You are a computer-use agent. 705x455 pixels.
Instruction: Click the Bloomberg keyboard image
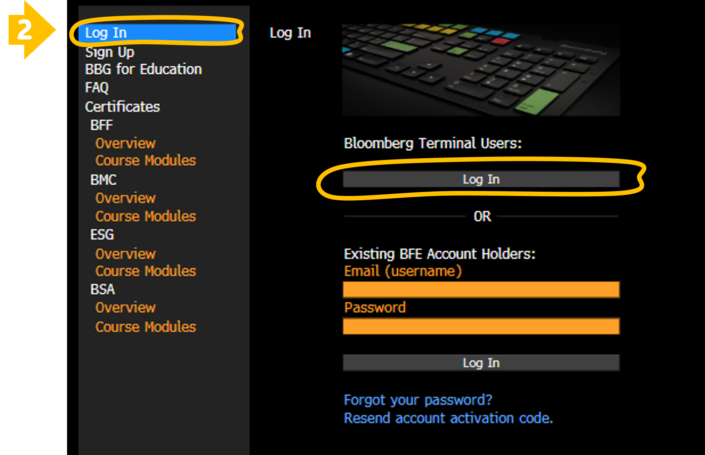tap(481, 70)
